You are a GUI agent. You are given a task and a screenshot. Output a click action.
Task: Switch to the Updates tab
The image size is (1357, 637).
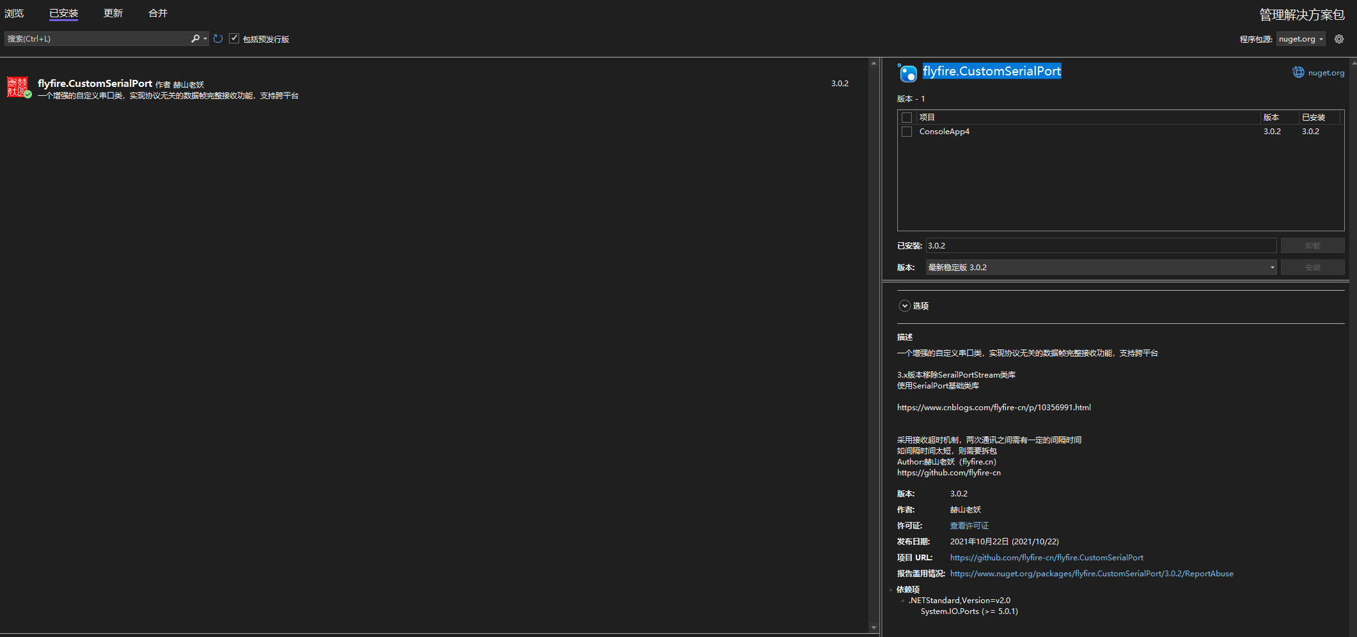pyautogui.click(x=113, y=13)
